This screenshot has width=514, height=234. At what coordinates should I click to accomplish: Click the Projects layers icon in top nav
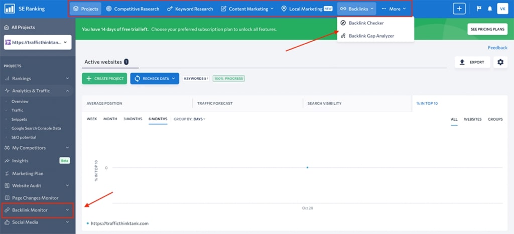point(76,9)
